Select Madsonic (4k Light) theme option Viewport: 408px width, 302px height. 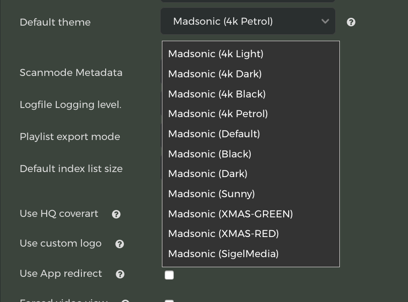(215, 54)
